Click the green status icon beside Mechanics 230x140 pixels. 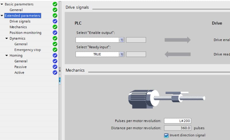(55, 27)
